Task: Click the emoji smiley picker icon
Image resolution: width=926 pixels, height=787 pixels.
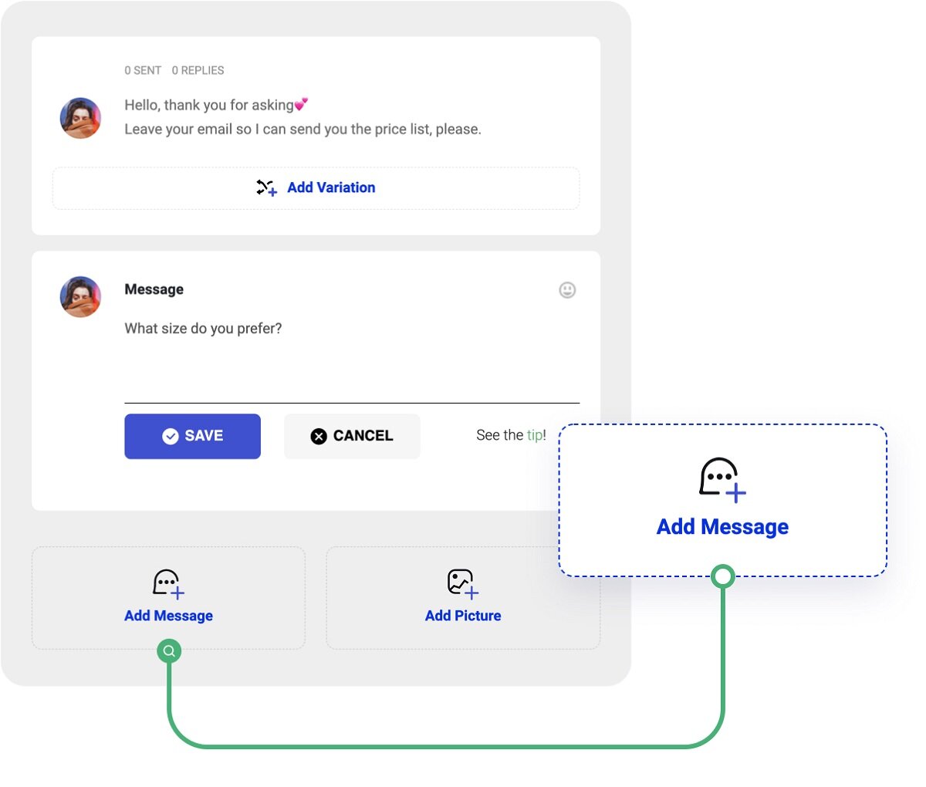Action: (x=567, y=290)
